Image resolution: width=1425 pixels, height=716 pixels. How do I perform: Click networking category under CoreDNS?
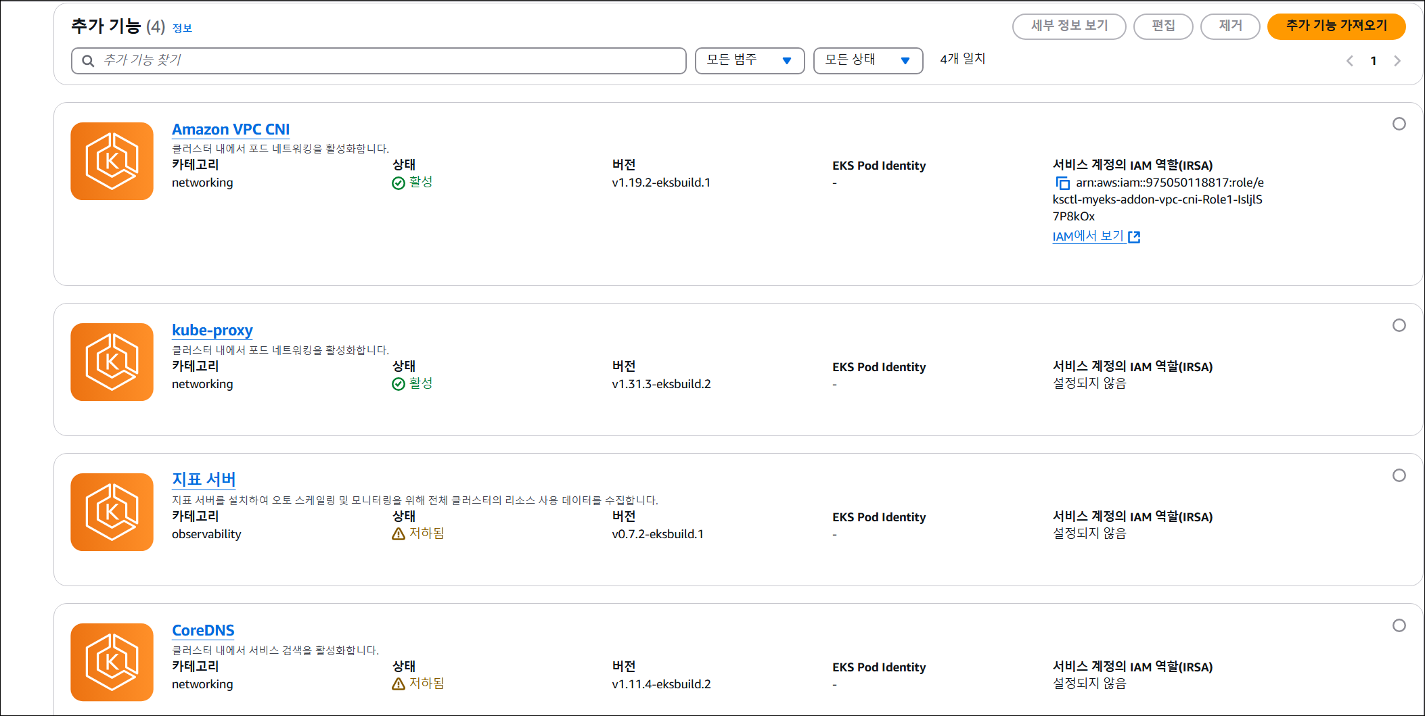(202, 684)
